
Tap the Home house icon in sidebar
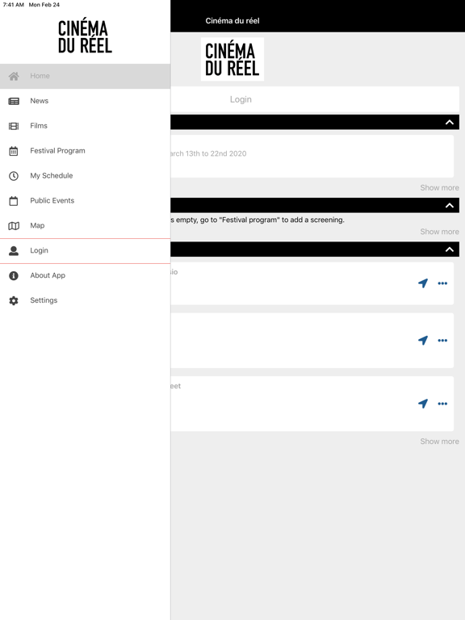pos(14,77)
